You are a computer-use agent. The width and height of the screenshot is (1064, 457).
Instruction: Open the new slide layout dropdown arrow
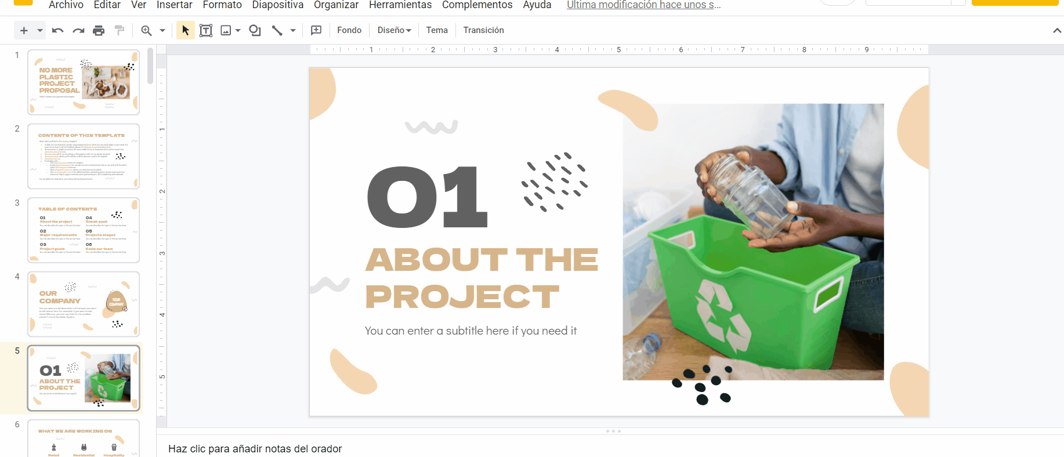click(39, 30)
